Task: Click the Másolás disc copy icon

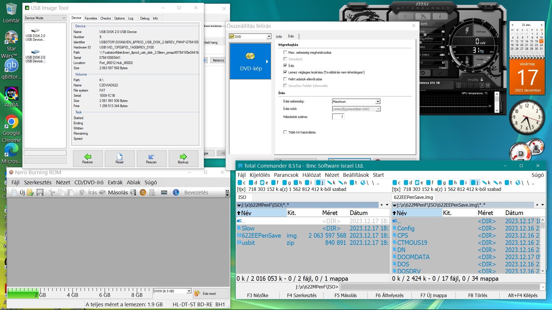Action: 102,193
